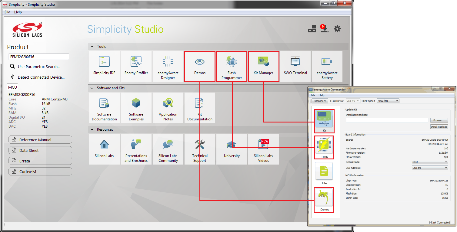Open the Help menu in Simplicity Studio
Image resolution: width=457 pixels, height=232 pixels.
click(x=18, y=12)
